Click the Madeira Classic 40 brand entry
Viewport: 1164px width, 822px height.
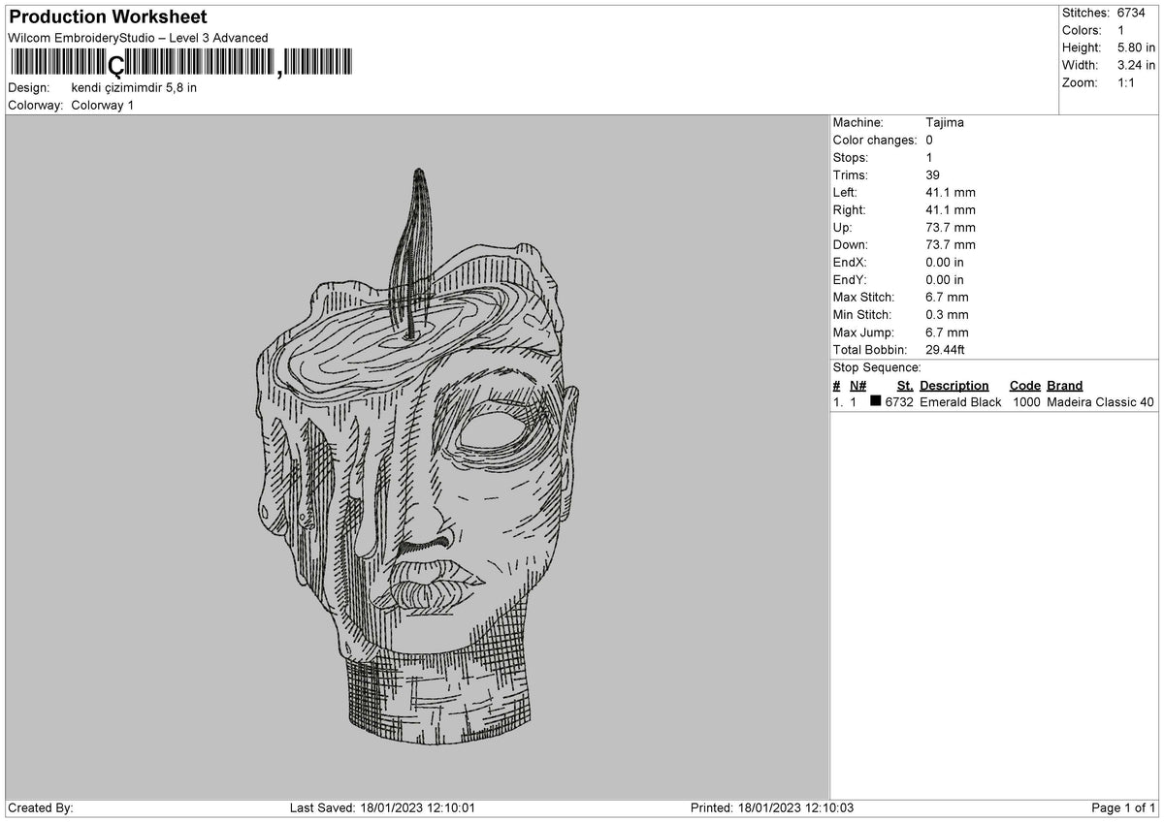[1101, 402]
